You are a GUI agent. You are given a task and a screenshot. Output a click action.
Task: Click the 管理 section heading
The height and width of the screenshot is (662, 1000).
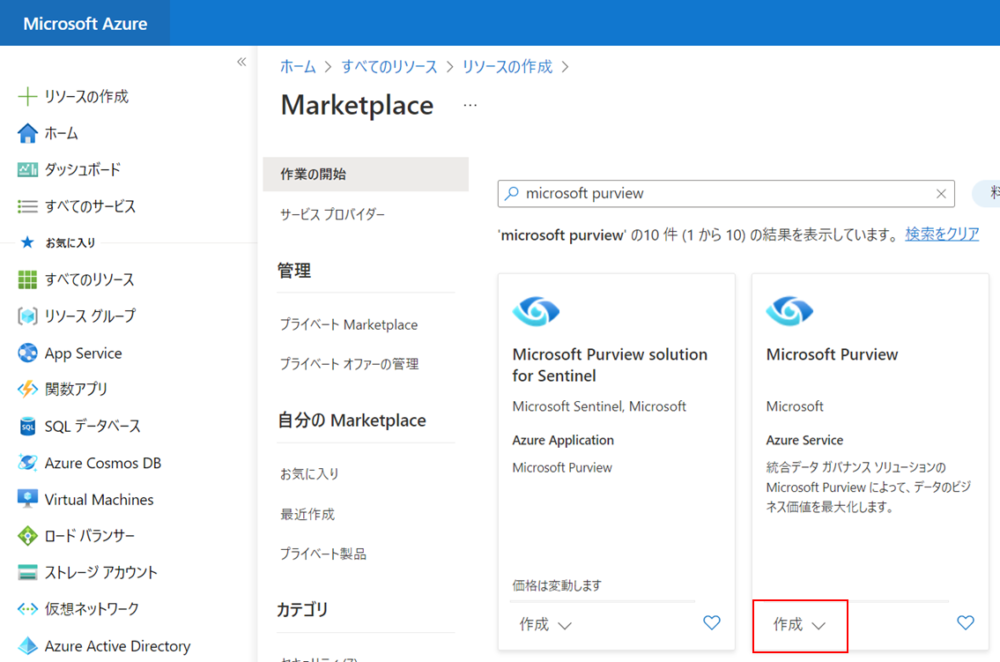click(294, 271)
